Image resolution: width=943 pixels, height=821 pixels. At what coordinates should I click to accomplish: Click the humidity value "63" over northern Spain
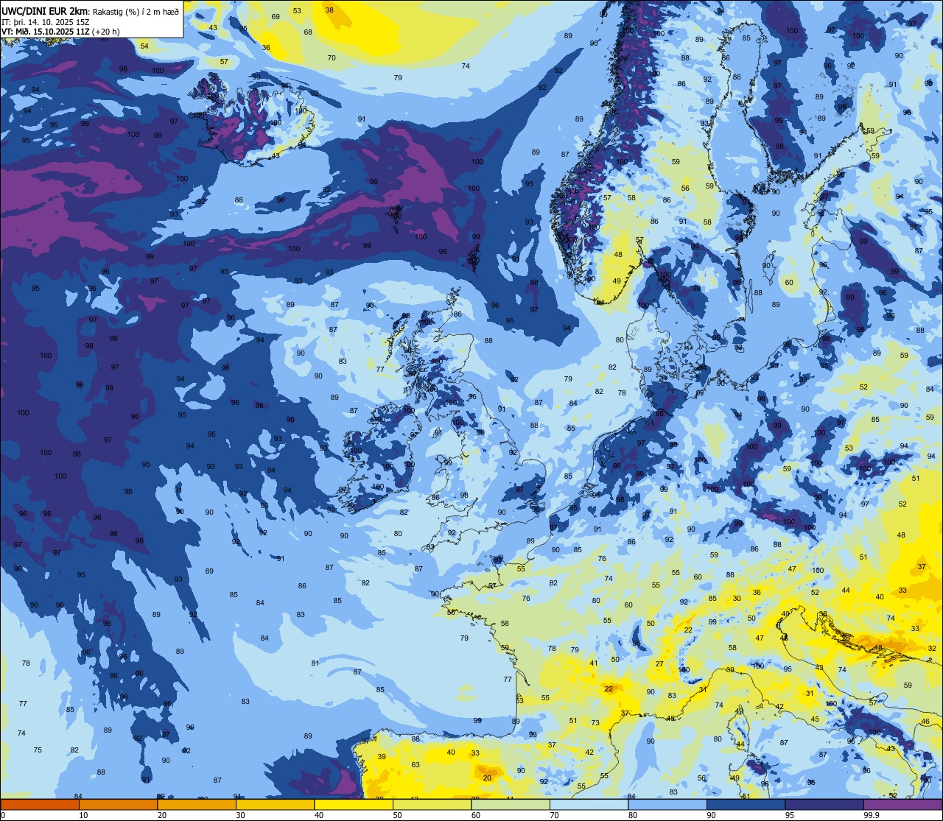click(416, 765)
